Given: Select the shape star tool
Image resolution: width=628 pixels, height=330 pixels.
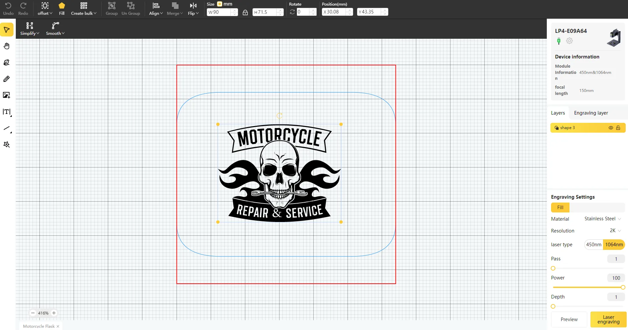Looking at the screenshot, I should click(x=7, y=144).
